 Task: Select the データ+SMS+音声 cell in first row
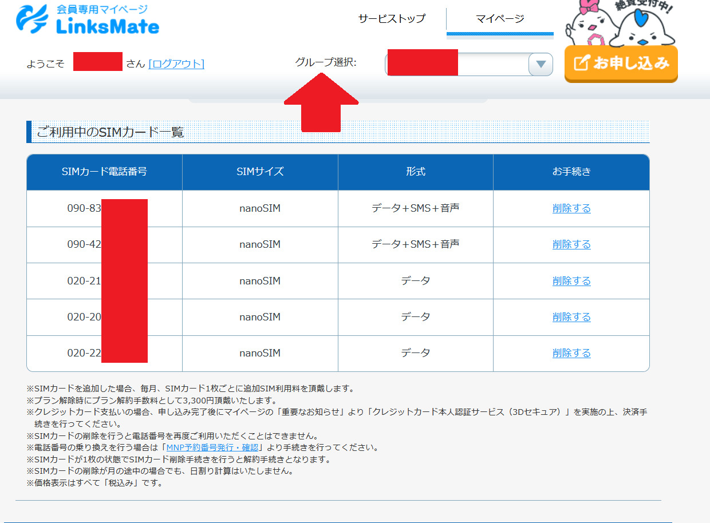tap(415, 208)
